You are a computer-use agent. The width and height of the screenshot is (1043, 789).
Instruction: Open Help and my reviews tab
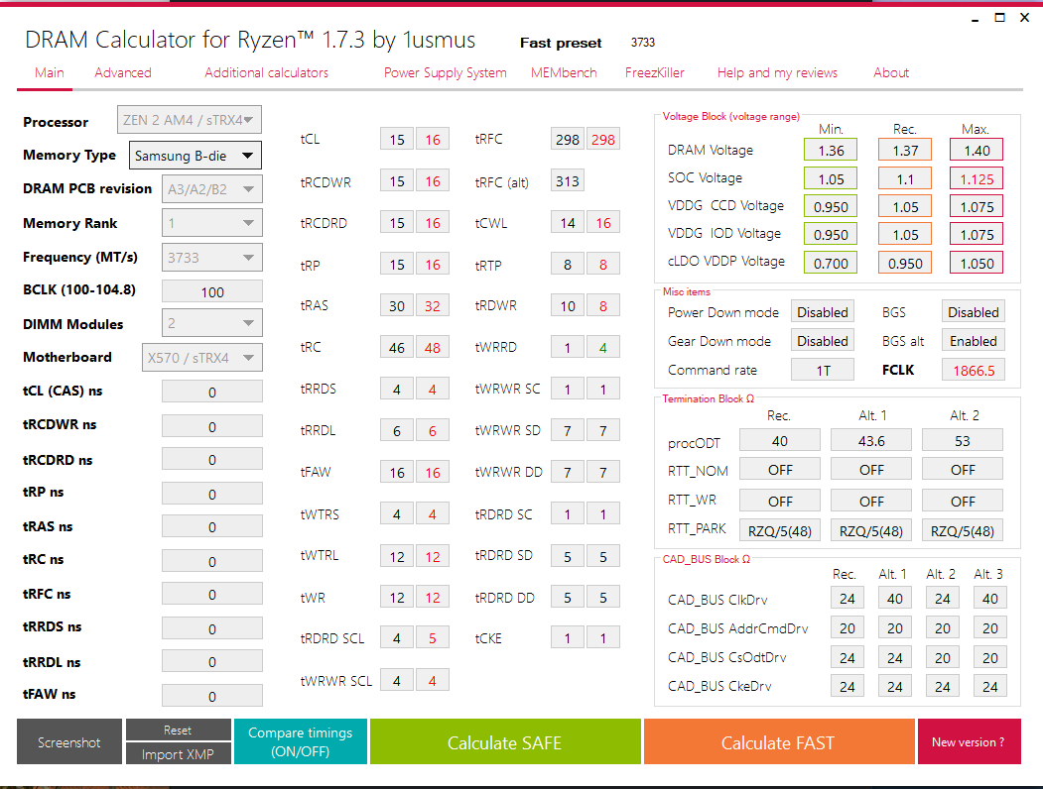pos(777,73)
